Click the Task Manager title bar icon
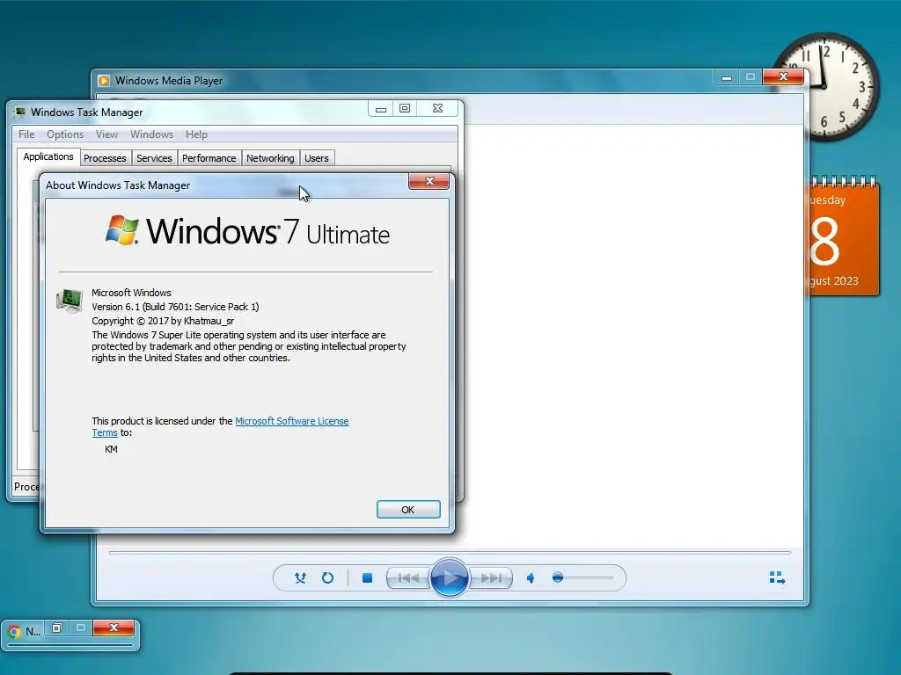This screenshot has width=901, height=675. pos(20,112)
